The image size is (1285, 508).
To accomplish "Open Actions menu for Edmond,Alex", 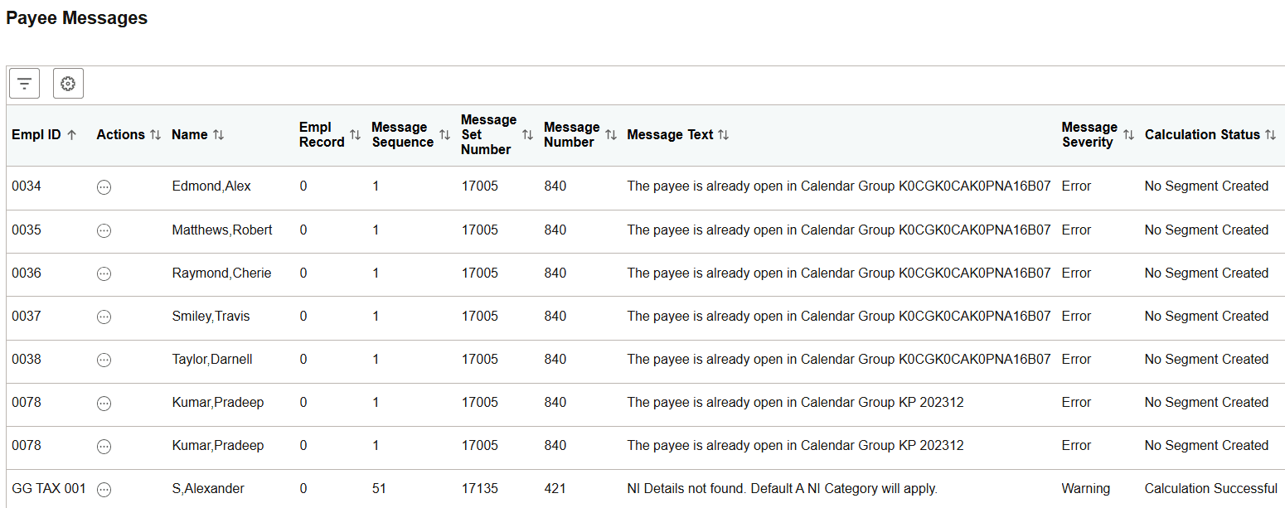I will [x=104, y=187].
